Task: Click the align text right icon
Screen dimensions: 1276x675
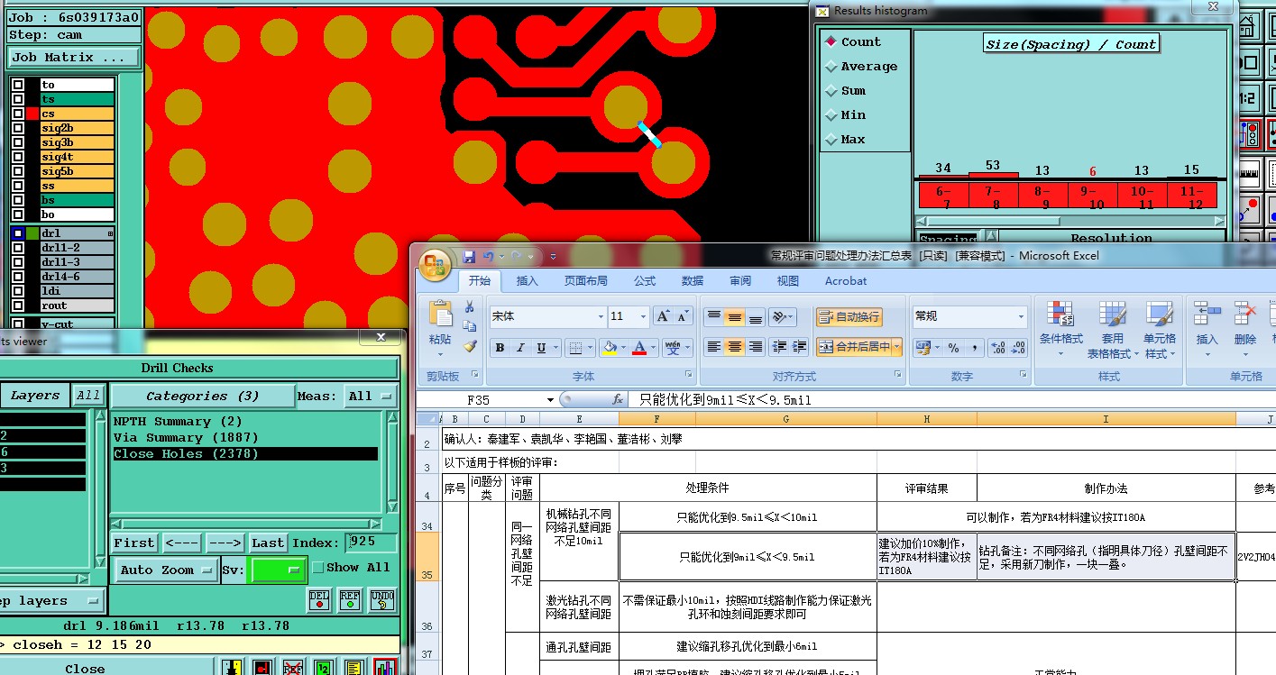Action: tap(756, 347)
